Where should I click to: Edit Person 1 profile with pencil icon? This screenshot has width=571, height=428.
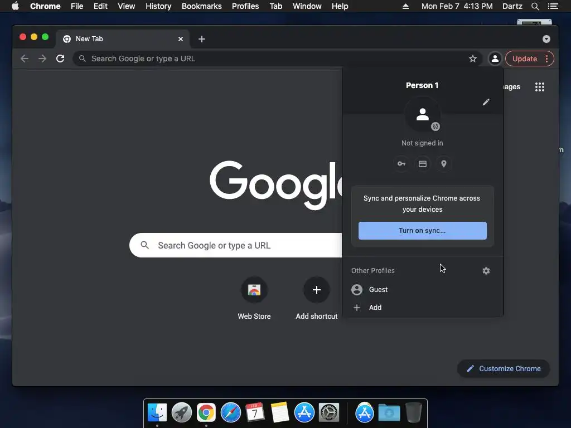click(x=486, y=102)
